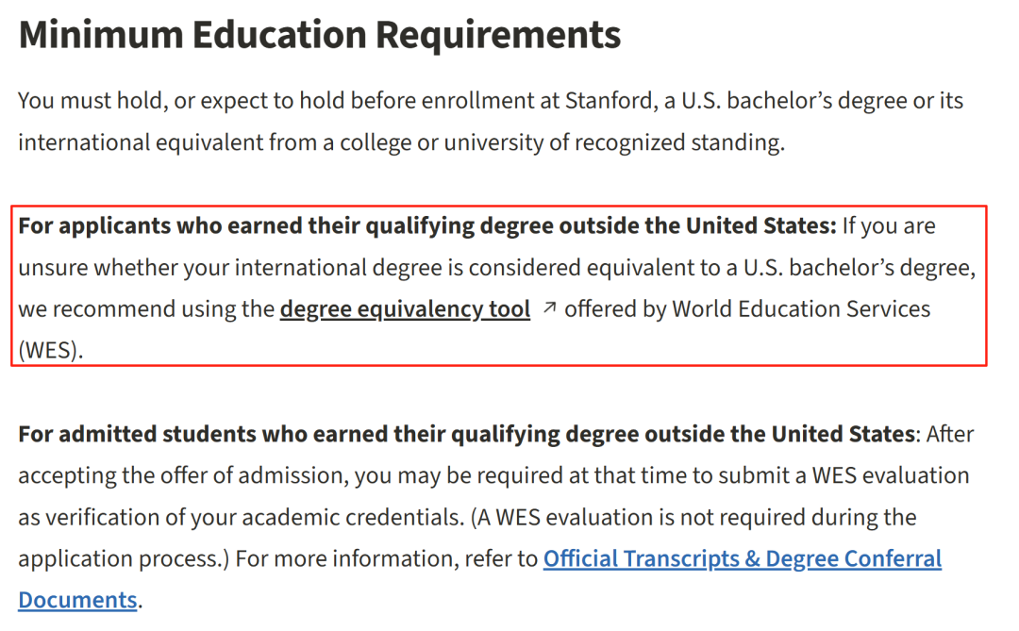Click the '(WES).' text ending the boxed paragraph
Screen dimensions: 1019x631
(x=51, y=351)
